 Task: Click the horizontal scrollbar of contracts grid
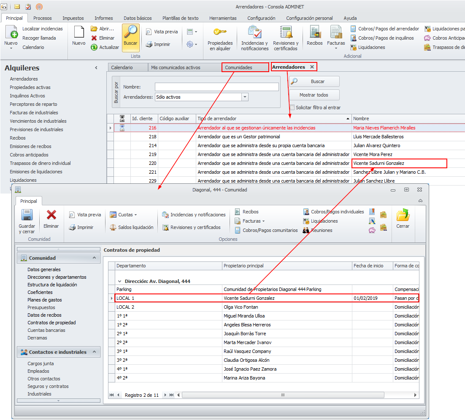283,395
